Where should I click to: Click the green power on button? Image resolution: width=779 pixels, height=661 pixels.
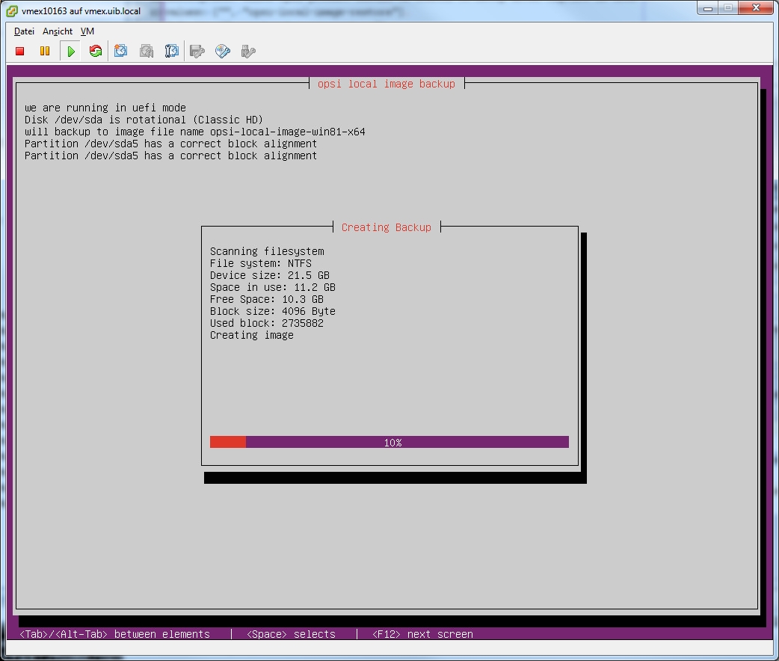tap(70, 51)
